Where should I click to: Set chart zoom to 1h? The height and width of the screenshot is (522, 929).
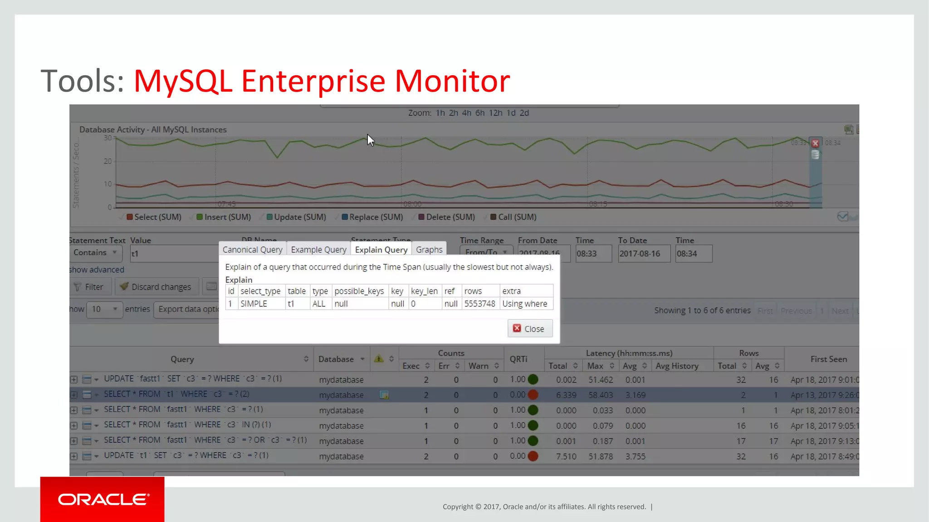[x=440, y=113]
